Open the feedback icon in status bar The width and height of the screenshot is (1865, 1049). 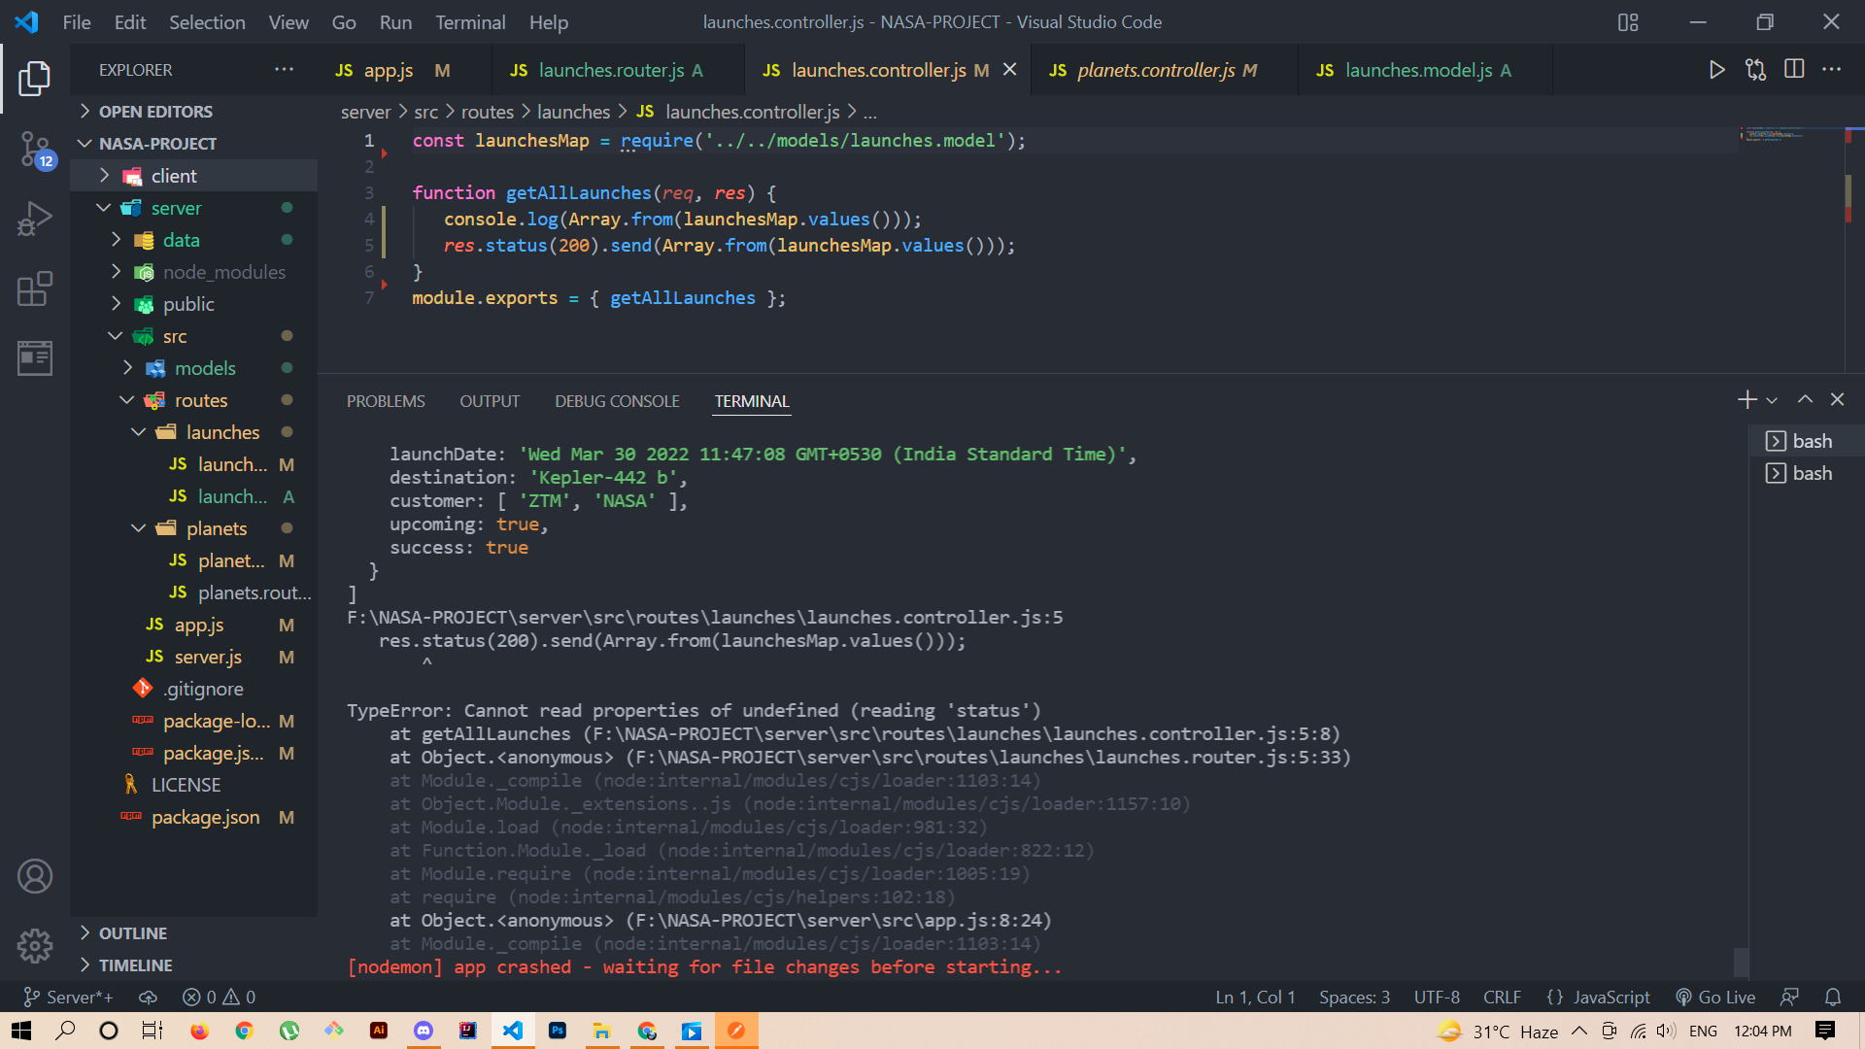(1789, 997)
